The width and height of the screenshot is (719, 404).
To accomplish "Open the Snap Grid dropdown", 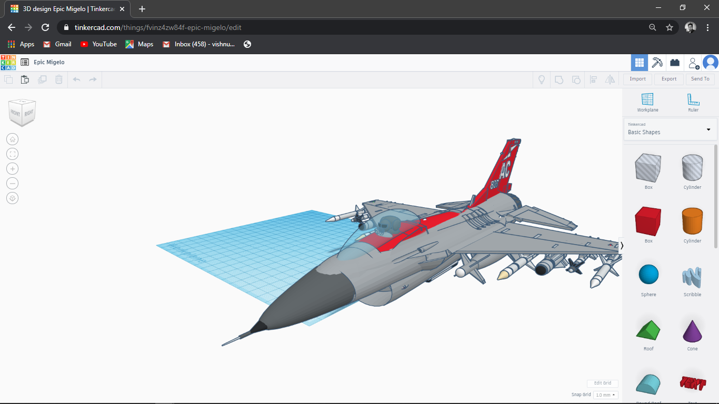I will tap(605, 395).
